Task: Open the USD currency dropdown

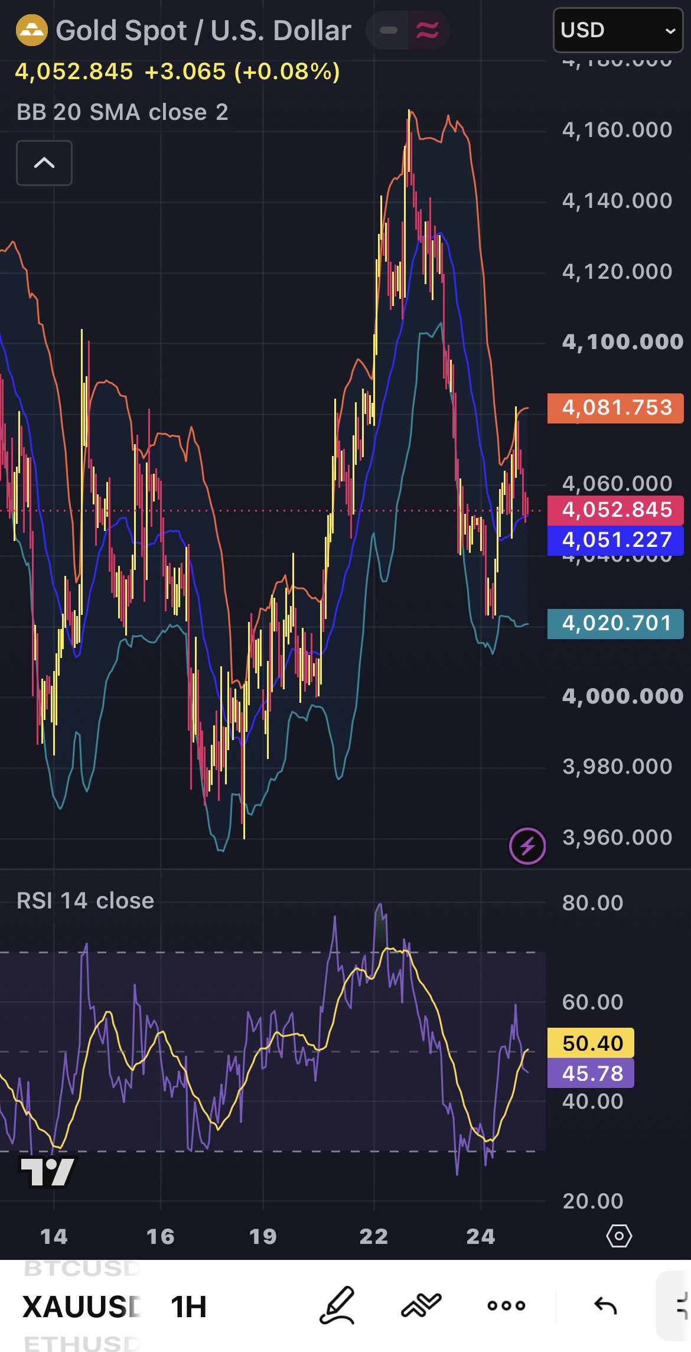Action: coord(618,30)
